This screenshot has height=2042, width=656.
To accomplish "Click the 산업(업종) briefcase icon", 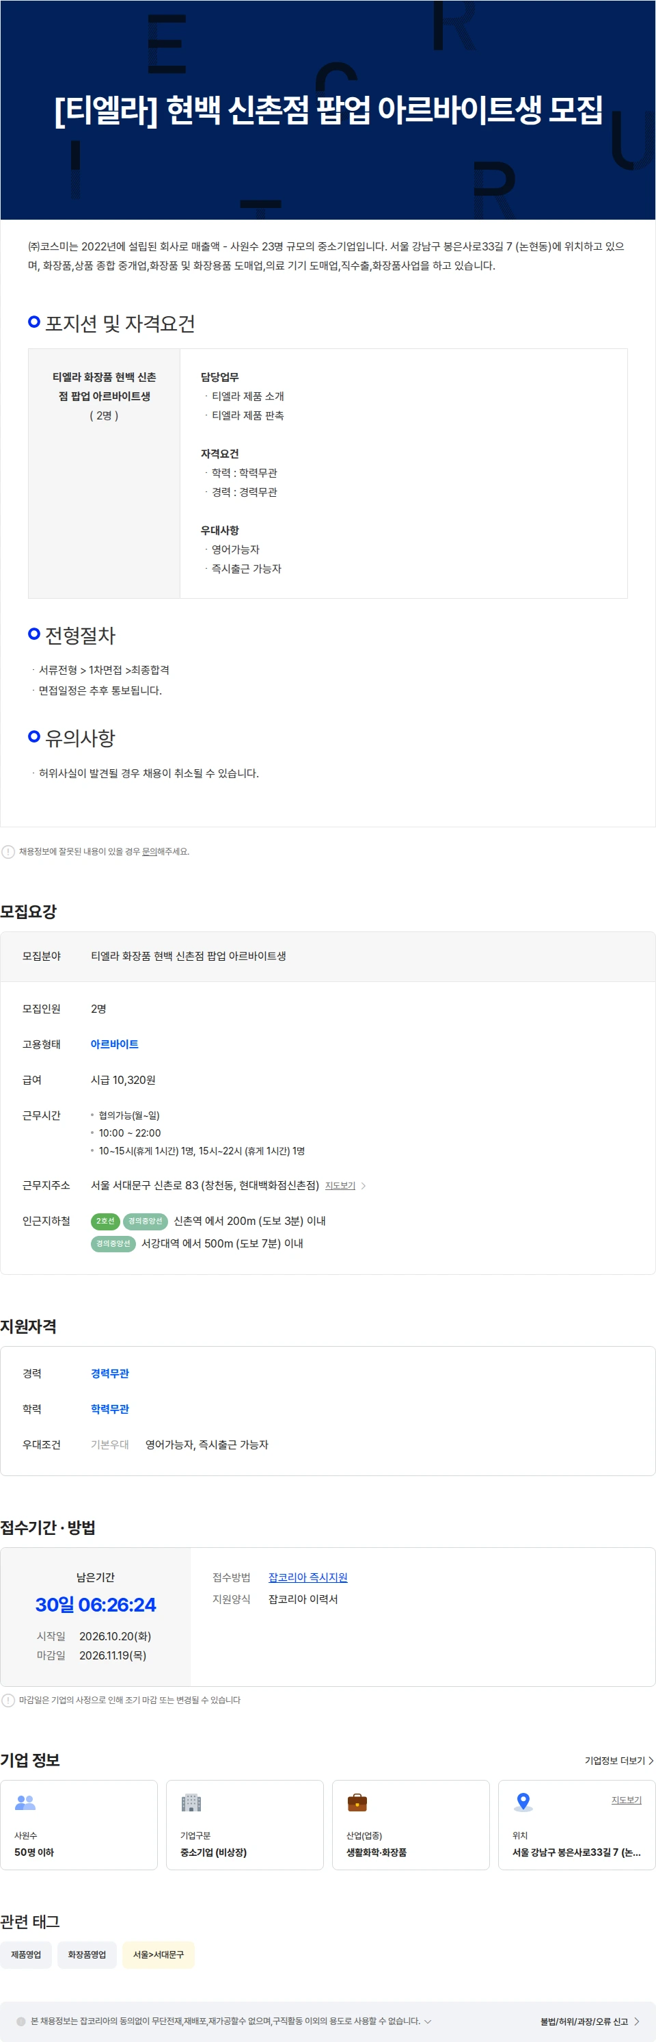I will click(x=357, y=1802).
